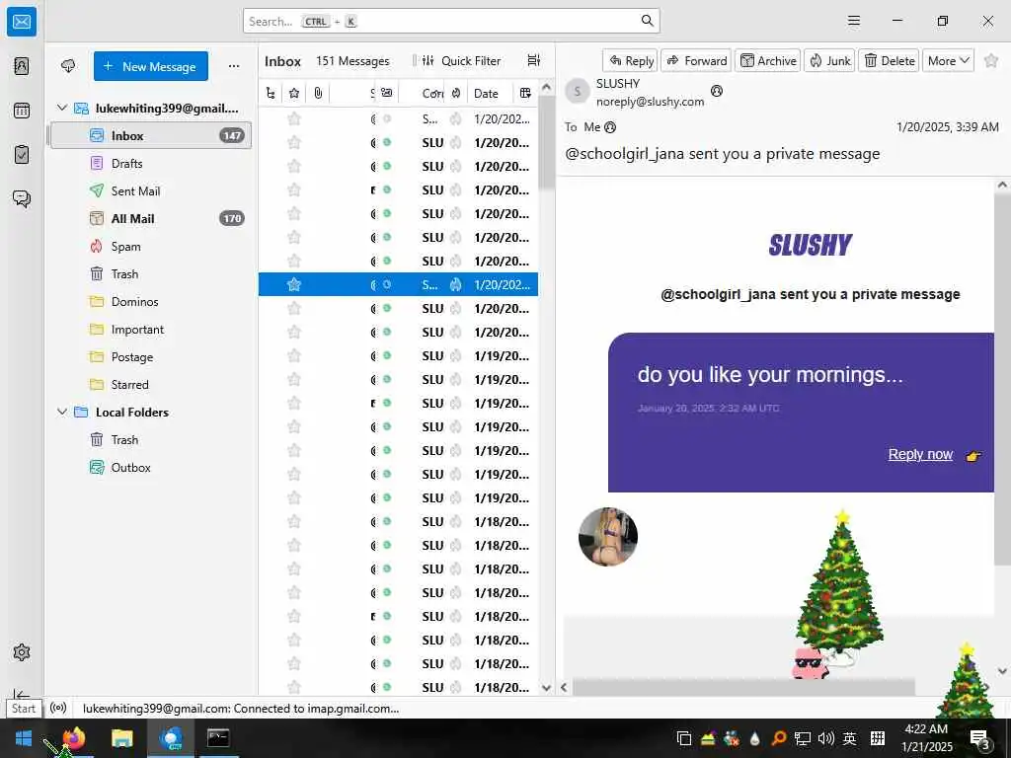Delete the open message

click(889, 60)
